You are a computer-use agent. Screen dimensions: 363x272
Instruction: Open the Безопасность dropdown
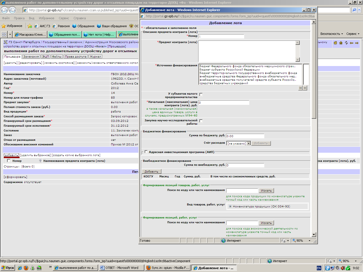(x=332, y=34)
